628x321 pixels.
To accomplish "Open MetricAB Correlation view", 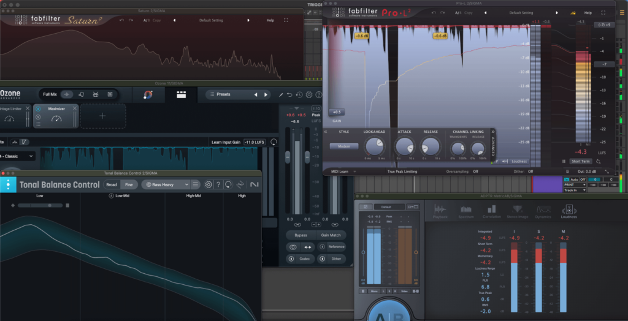I will coord(492,212).
